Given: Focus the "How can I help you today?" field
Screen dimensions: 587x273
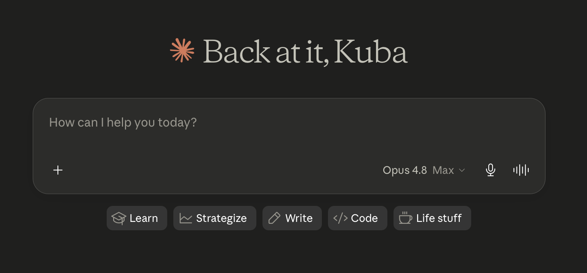Looking at the screenshot, I should [289, 130].
